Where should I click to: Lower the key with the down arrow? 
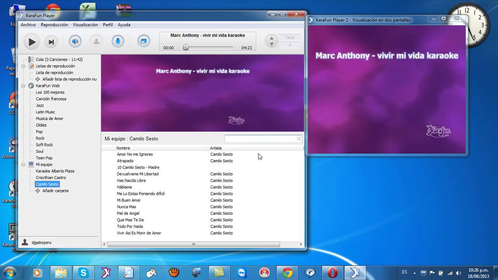[272, 44]
